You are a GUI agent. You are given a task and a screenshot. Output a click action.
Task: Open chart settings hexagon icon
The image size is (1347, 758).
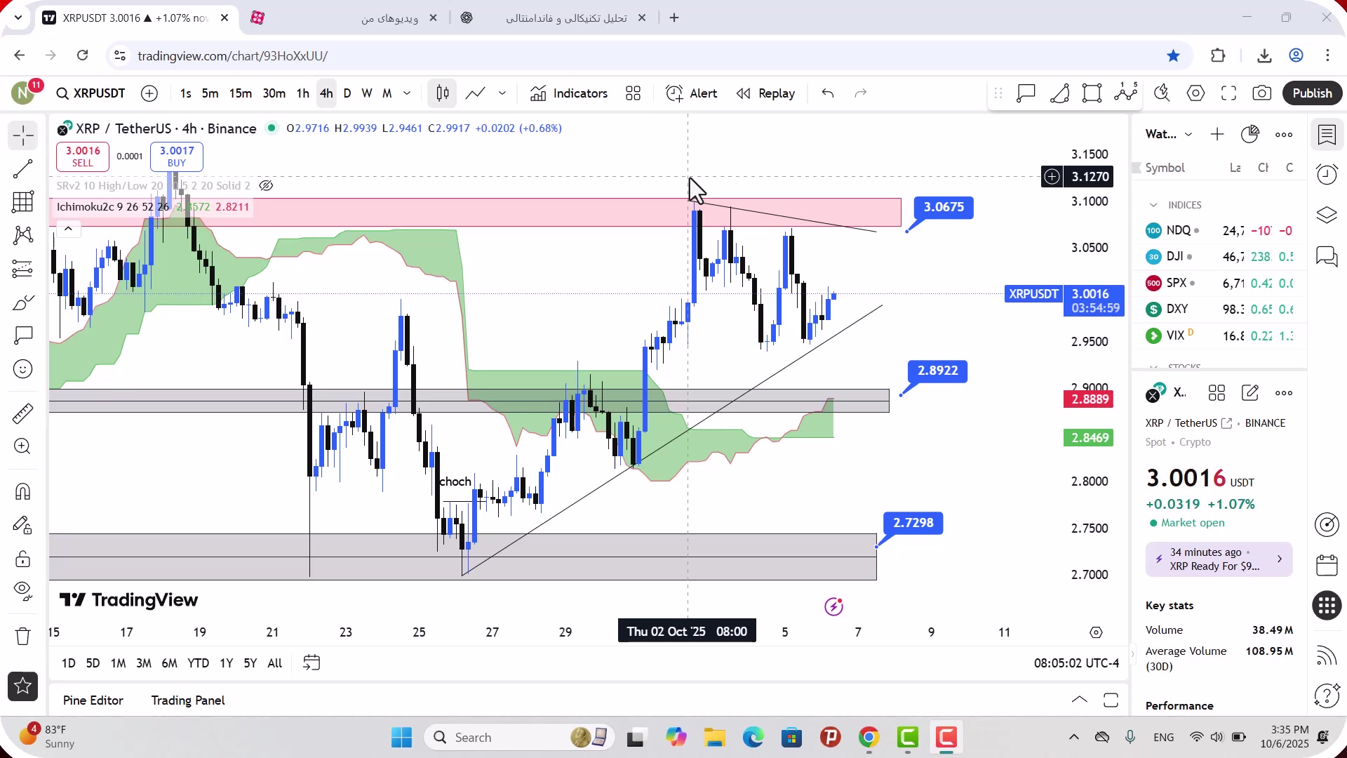point(1196,93)
